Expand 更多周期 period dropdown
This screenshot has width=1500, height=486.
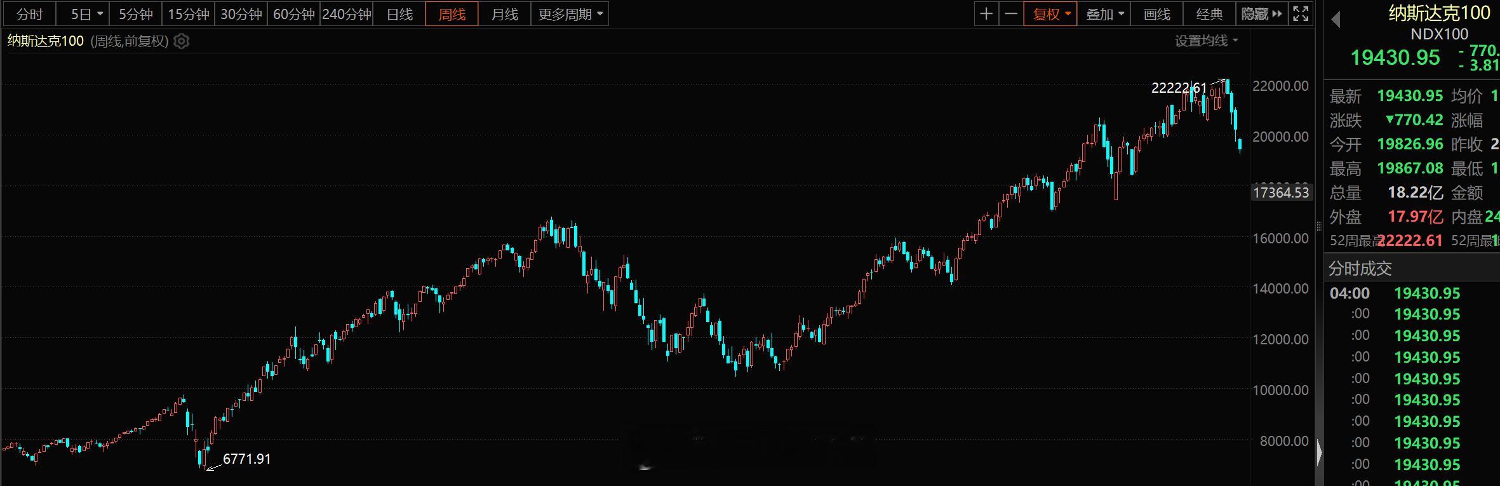pos(570,14)
